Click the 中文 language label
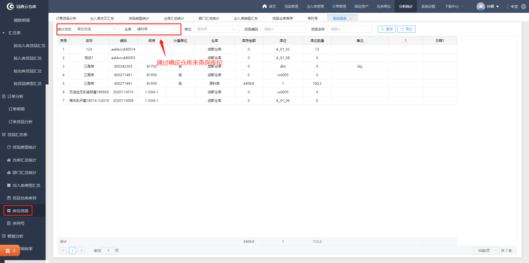The image size is (529, 263). [514, 7]
